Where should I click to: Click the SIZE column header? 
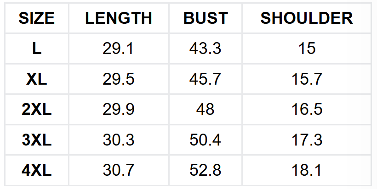37,18
